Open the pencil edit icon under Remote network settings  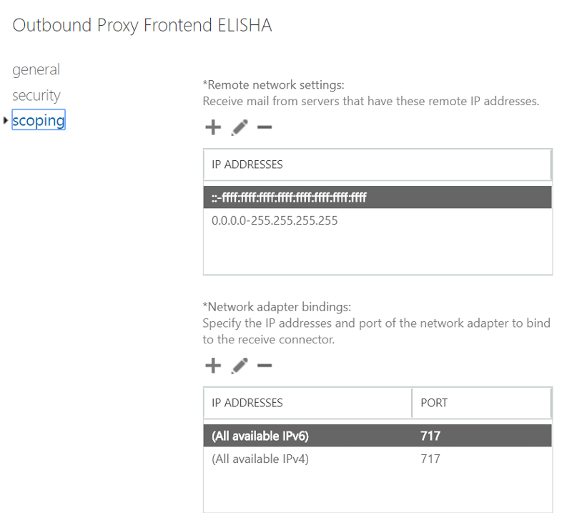pyautogui.click(x=240, y=127)
